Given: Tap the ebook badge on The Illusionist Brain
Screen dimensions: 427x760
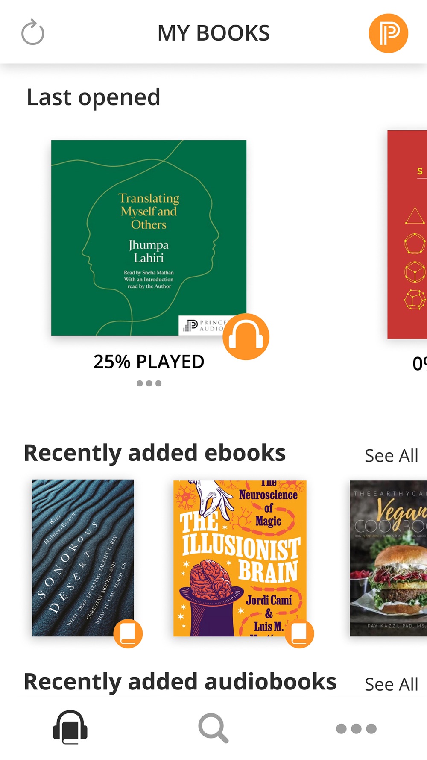Looking at the screenshot, I should point(299,633).
